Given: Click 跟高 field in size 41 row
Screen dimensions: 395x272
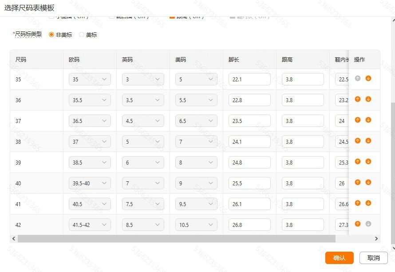Looking at the screenshot, I should click(303, 204).
